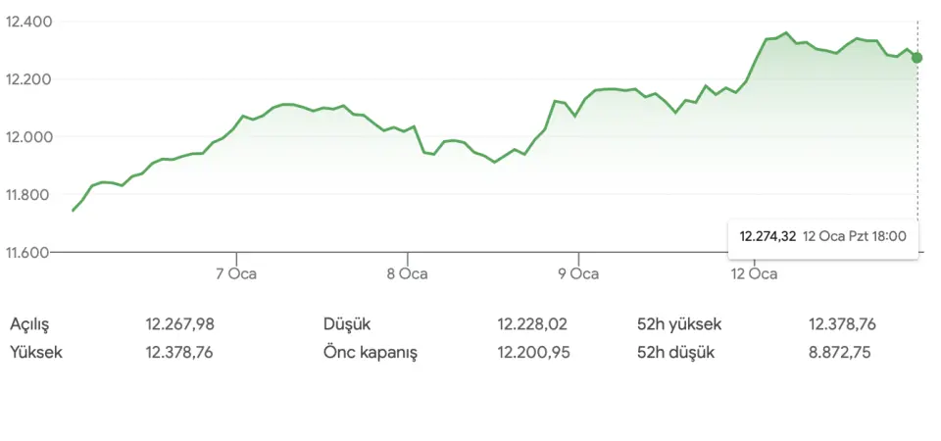Select the Önc kapanış value 12.200,95
The height and width of the screenshot is (441, 941).
point(532,353)
